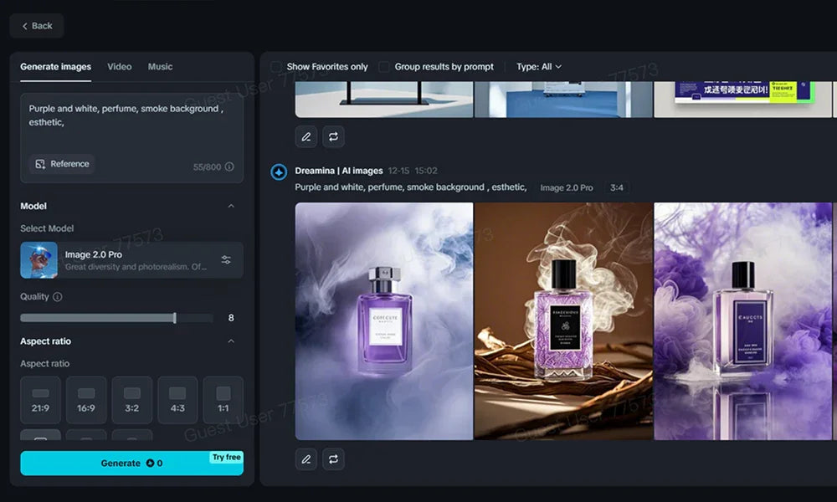
Task: Collapse the Aspect ratio section
Action: [231, 341]
